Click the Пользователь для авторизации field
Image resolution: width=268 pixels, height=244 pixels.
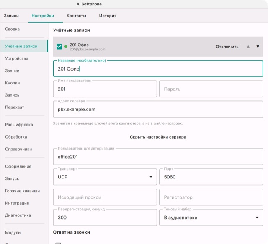[158, 157]
